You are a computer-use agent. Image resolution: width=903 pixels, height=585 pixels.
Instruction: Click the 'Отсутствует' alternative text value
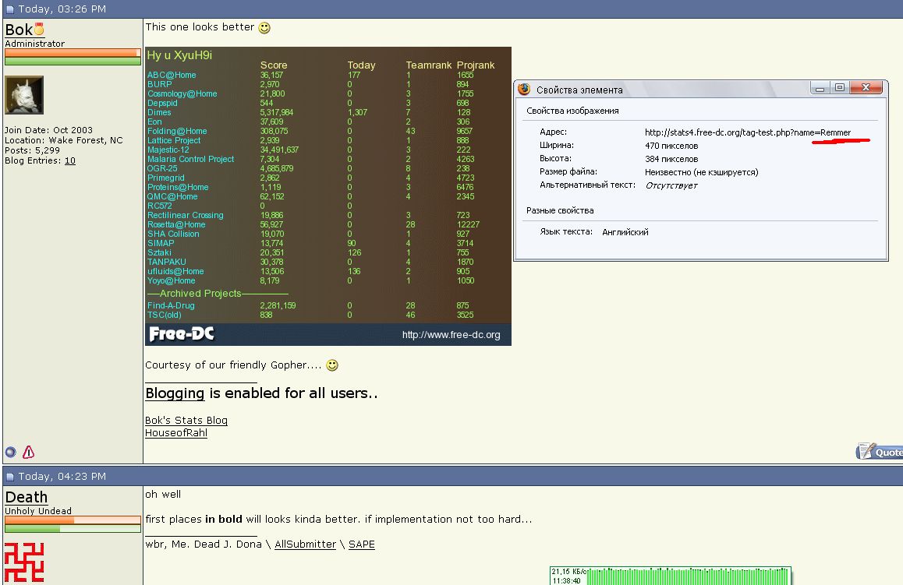click(671, 186)
